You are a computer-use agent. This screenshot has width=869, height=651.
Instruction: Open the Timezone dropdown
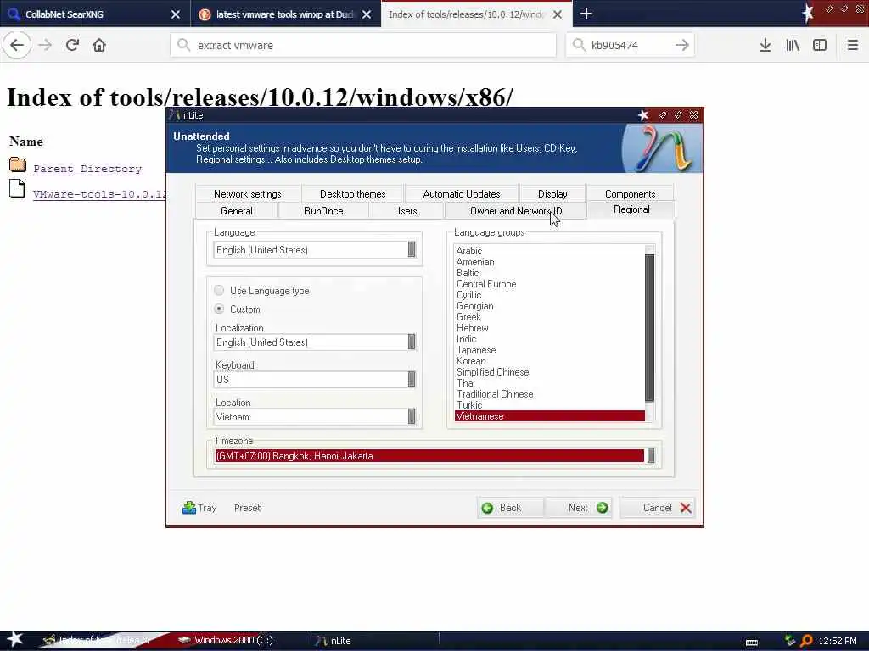pos(651,455)
